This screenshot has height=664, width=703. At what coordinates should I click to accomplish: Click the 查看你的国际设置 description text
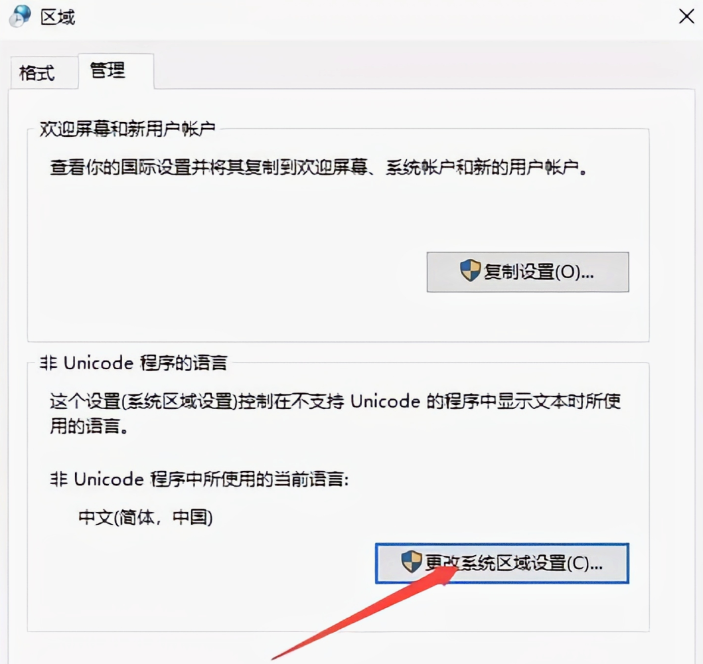[319, 168]
